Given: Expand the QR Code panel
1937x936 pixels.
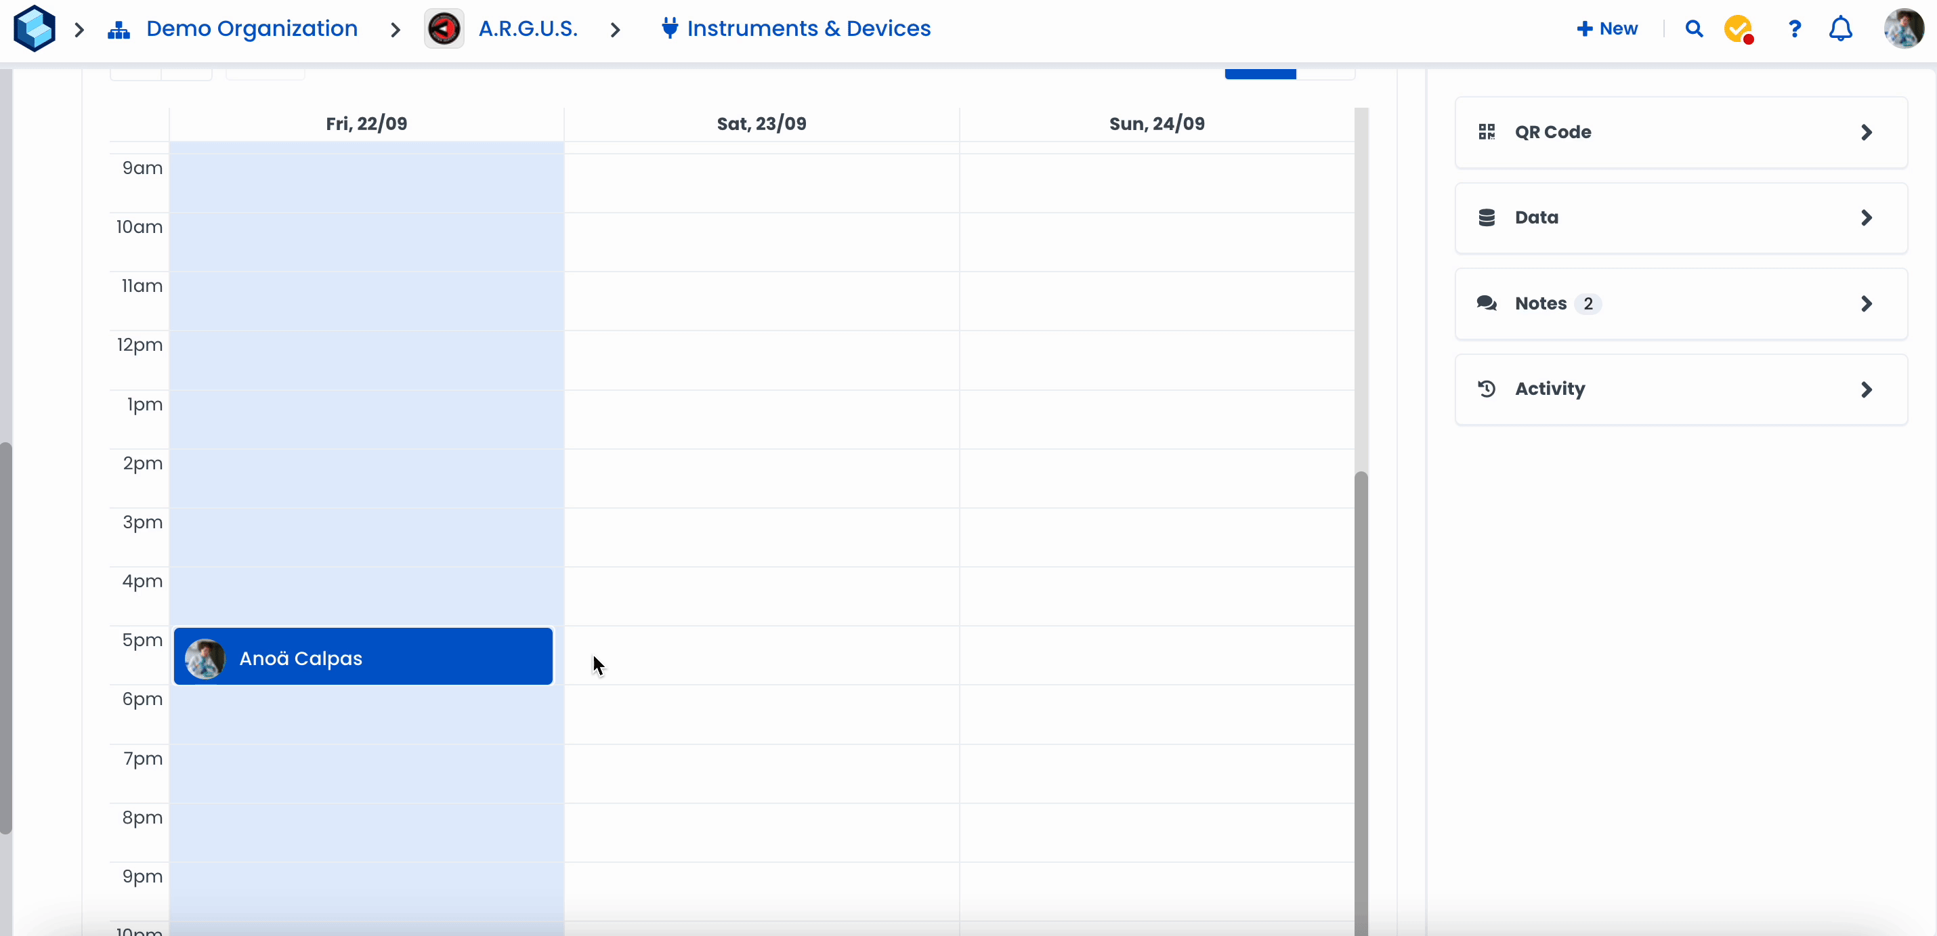Looking at the screenshot, I should 1680,132.
